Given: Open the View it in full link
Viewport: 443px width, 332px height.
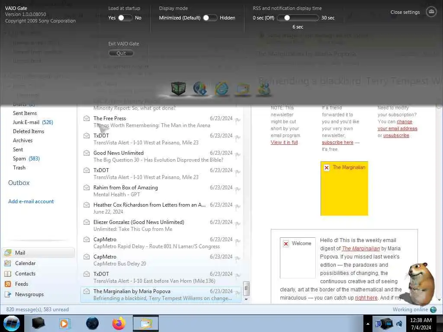Looking at the screenshot, I should (x=284, y=142).
